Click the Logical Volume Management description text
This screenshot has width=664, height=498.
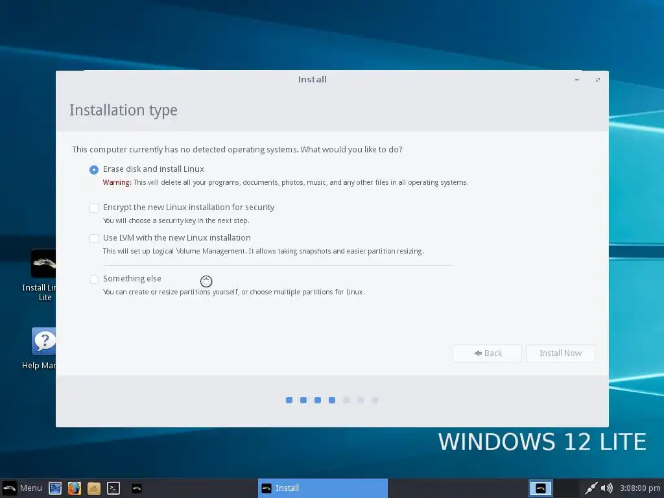point(263,251)
